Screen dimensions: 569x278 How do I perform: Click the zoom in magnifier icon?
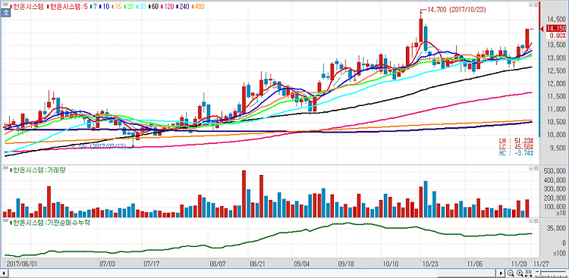(x=520, y=273)
